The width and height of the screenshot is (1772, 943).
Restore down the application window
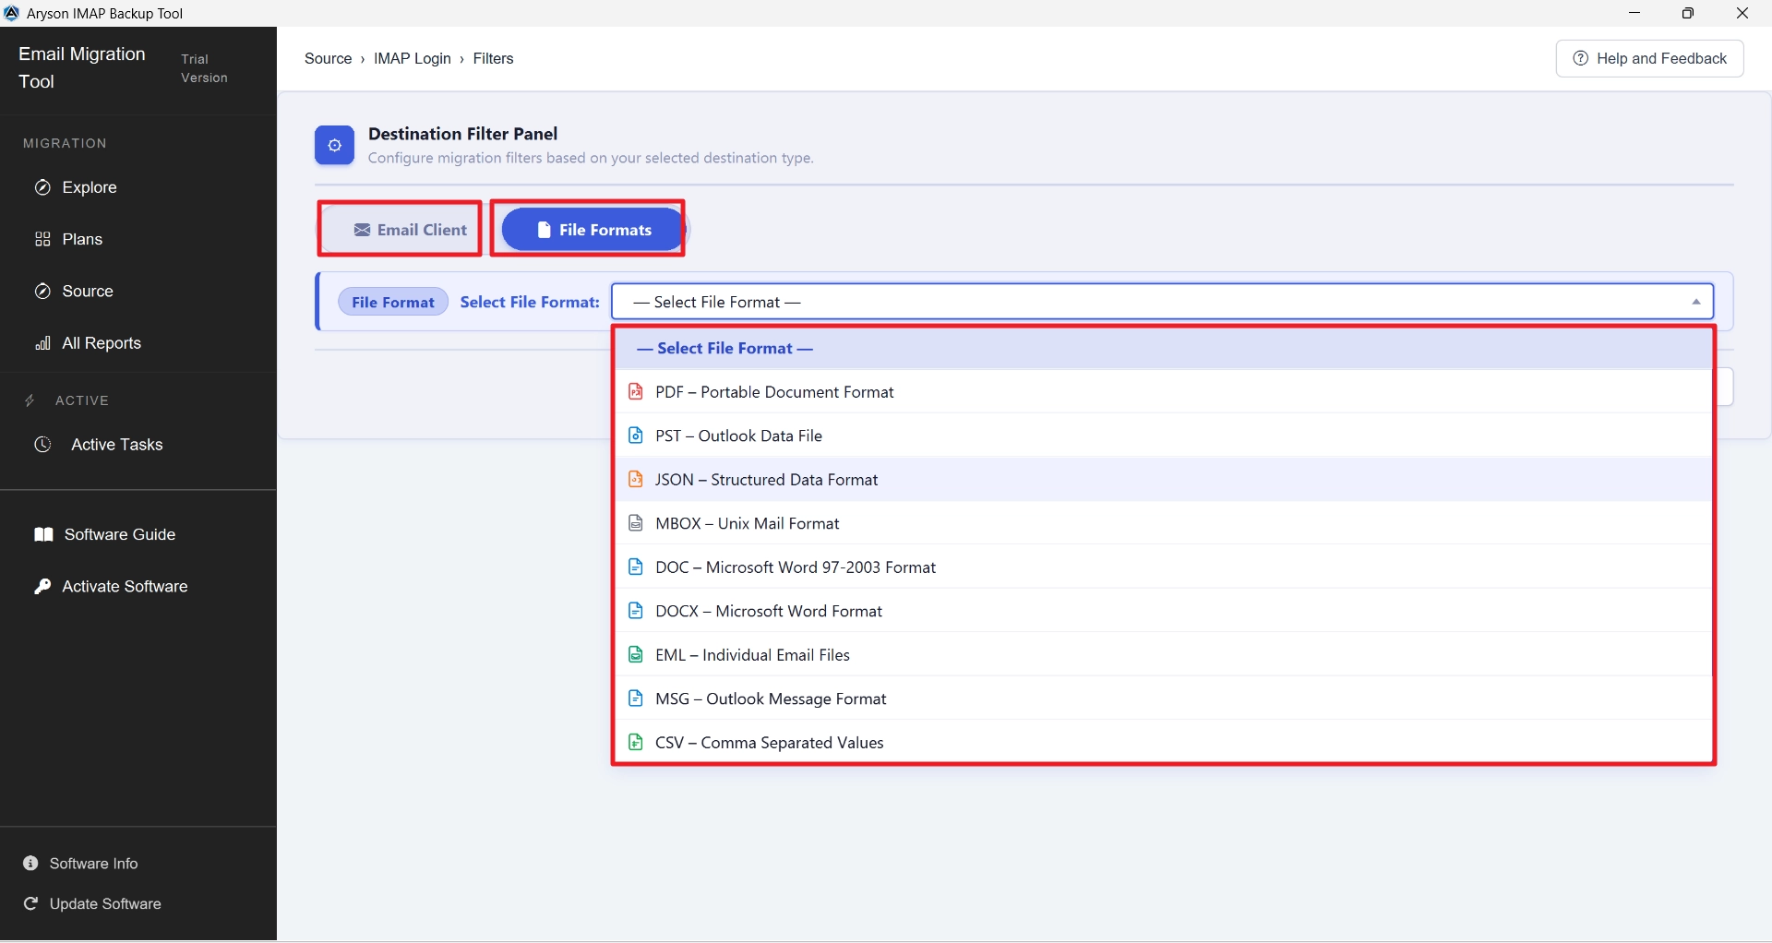pos(1688,13)
